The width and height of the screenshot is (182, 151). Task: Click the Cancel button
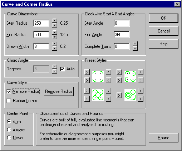point(163,31)
